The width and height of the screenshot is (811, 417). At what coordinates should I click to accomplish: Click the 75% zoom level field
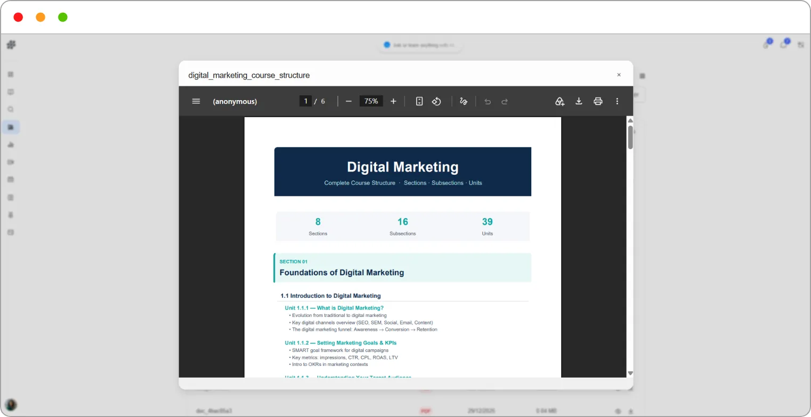[371, 101]
